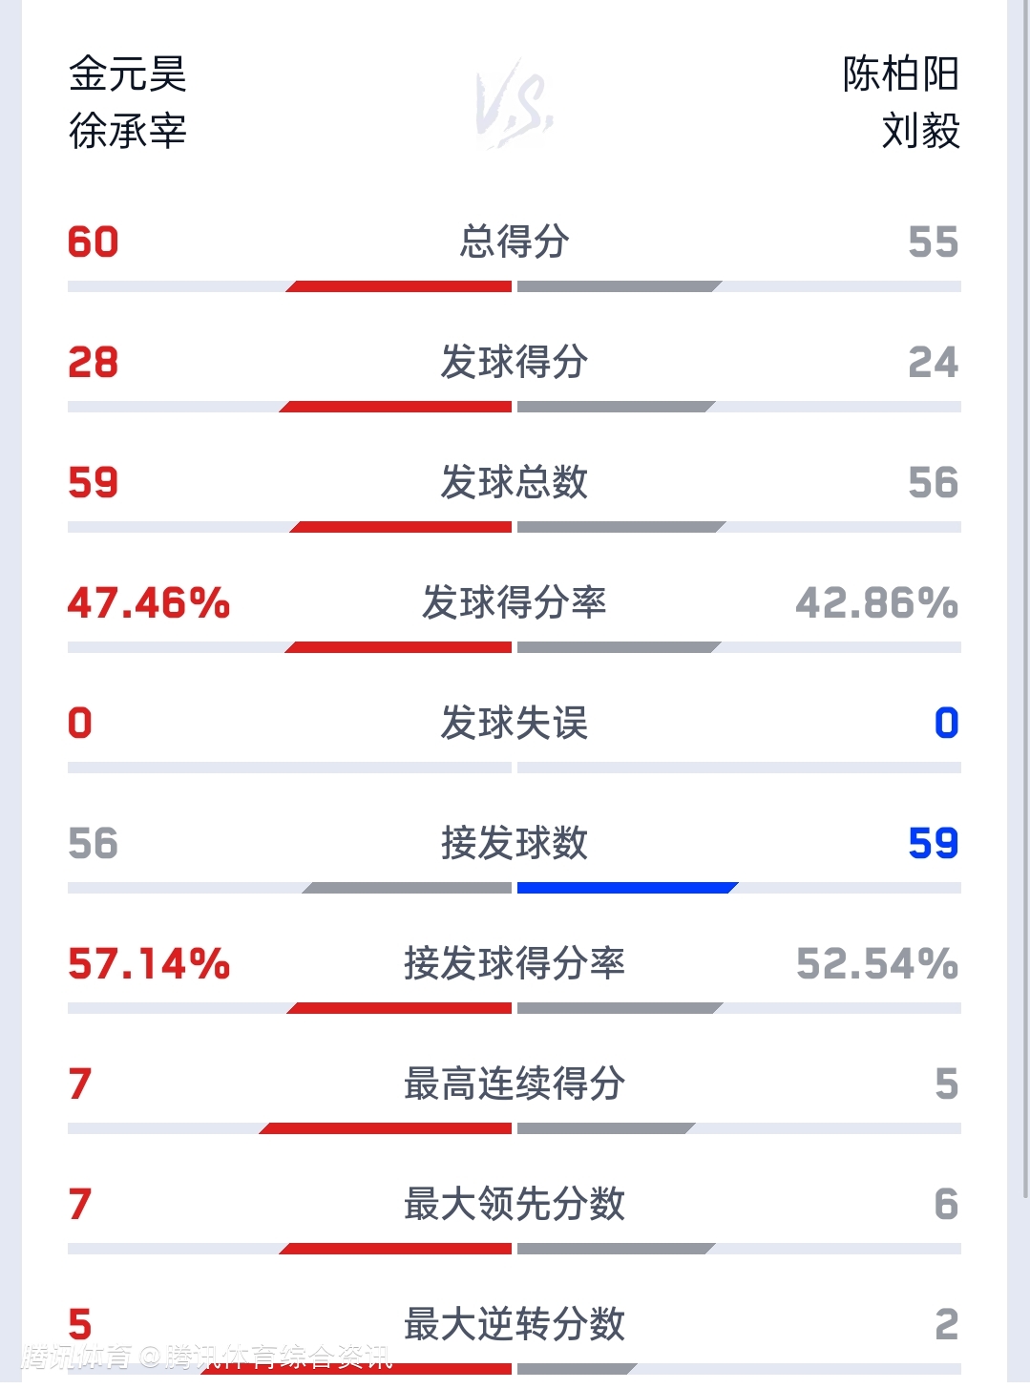Click the 42.86% serve win rate value

coord(876,603)
